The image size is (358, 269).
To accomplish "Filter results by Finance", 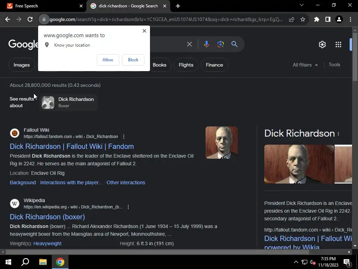I will point(214,65).
